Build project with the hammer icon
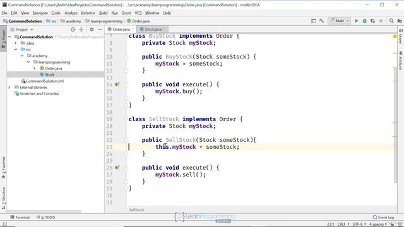Image resolution: width=404 pixels, height=227 pixels. pos(321,21)
